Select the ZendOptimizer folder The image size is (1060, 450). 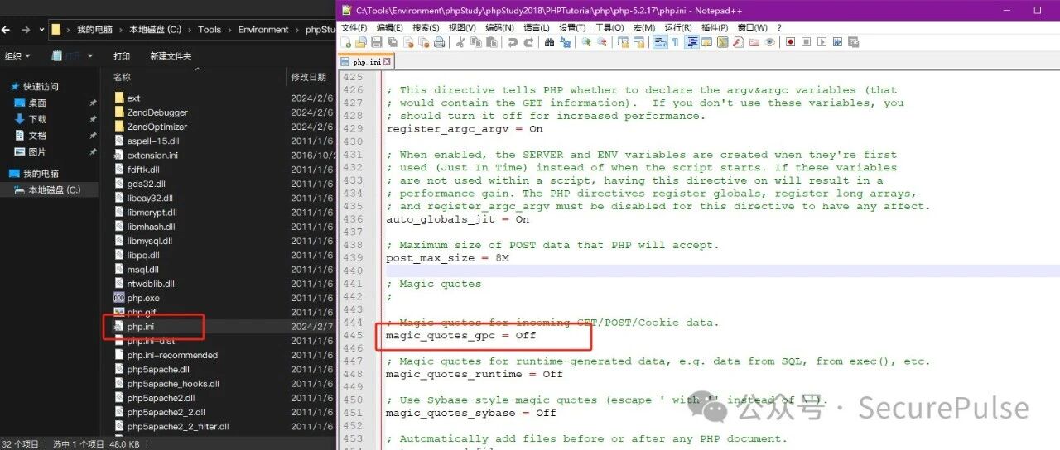(x=157, y=127)
